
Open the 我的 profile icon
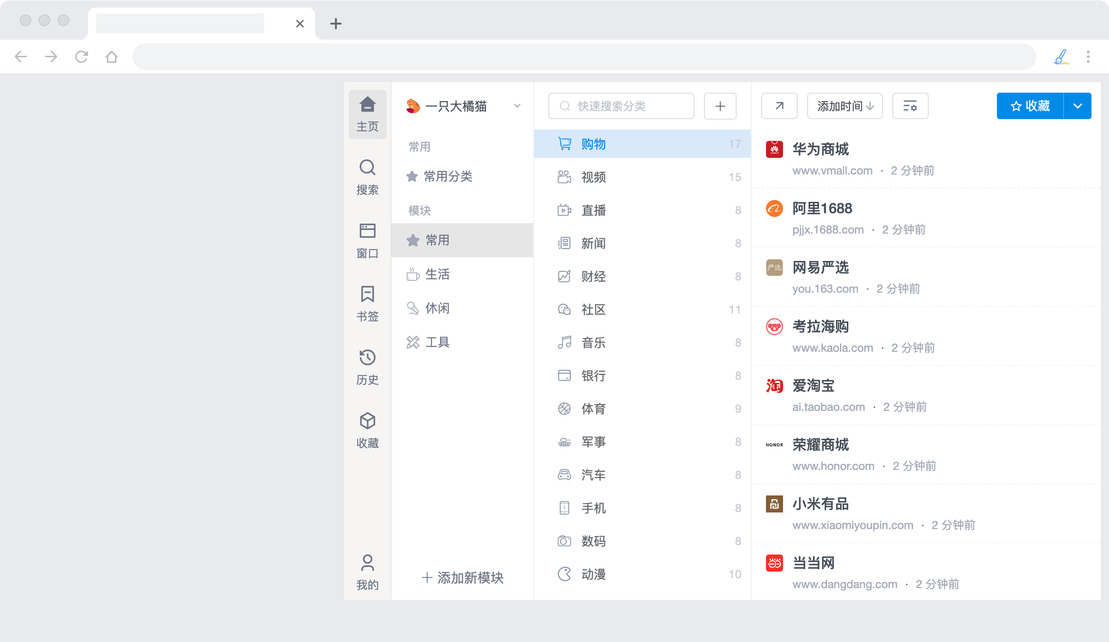click(368, 573)
